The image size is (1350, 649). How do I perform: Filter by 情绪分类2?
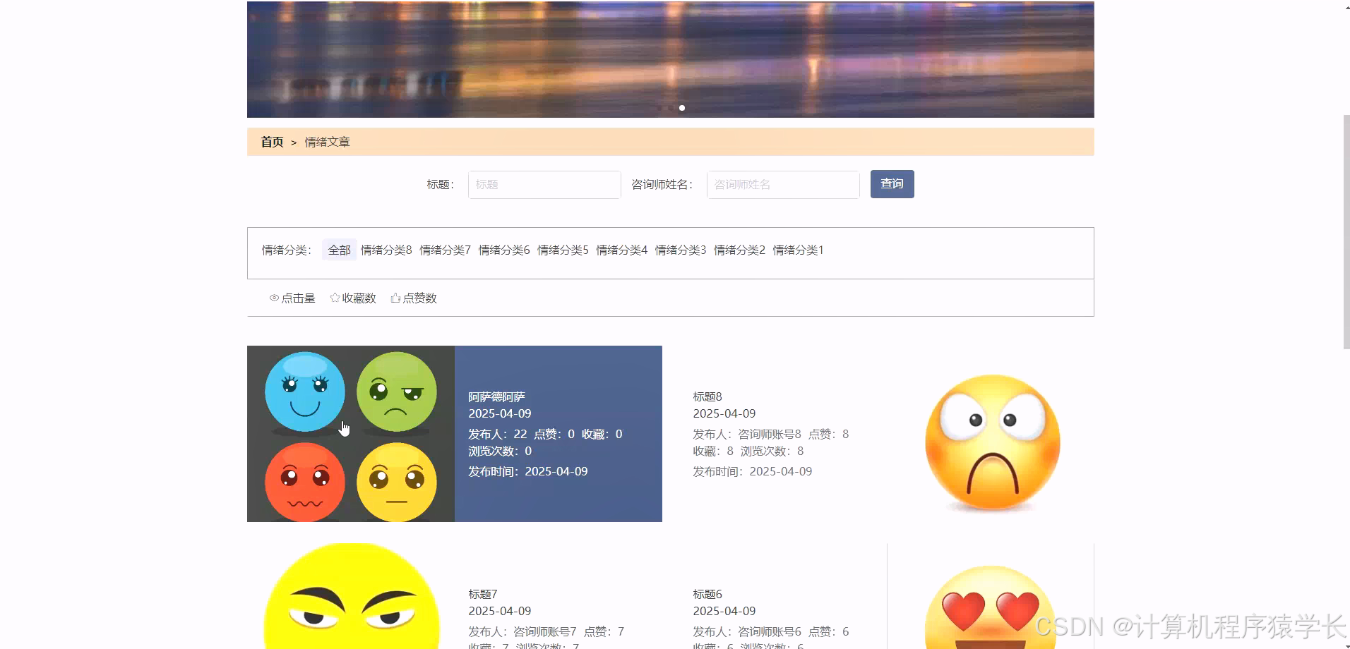pos(739,250)
